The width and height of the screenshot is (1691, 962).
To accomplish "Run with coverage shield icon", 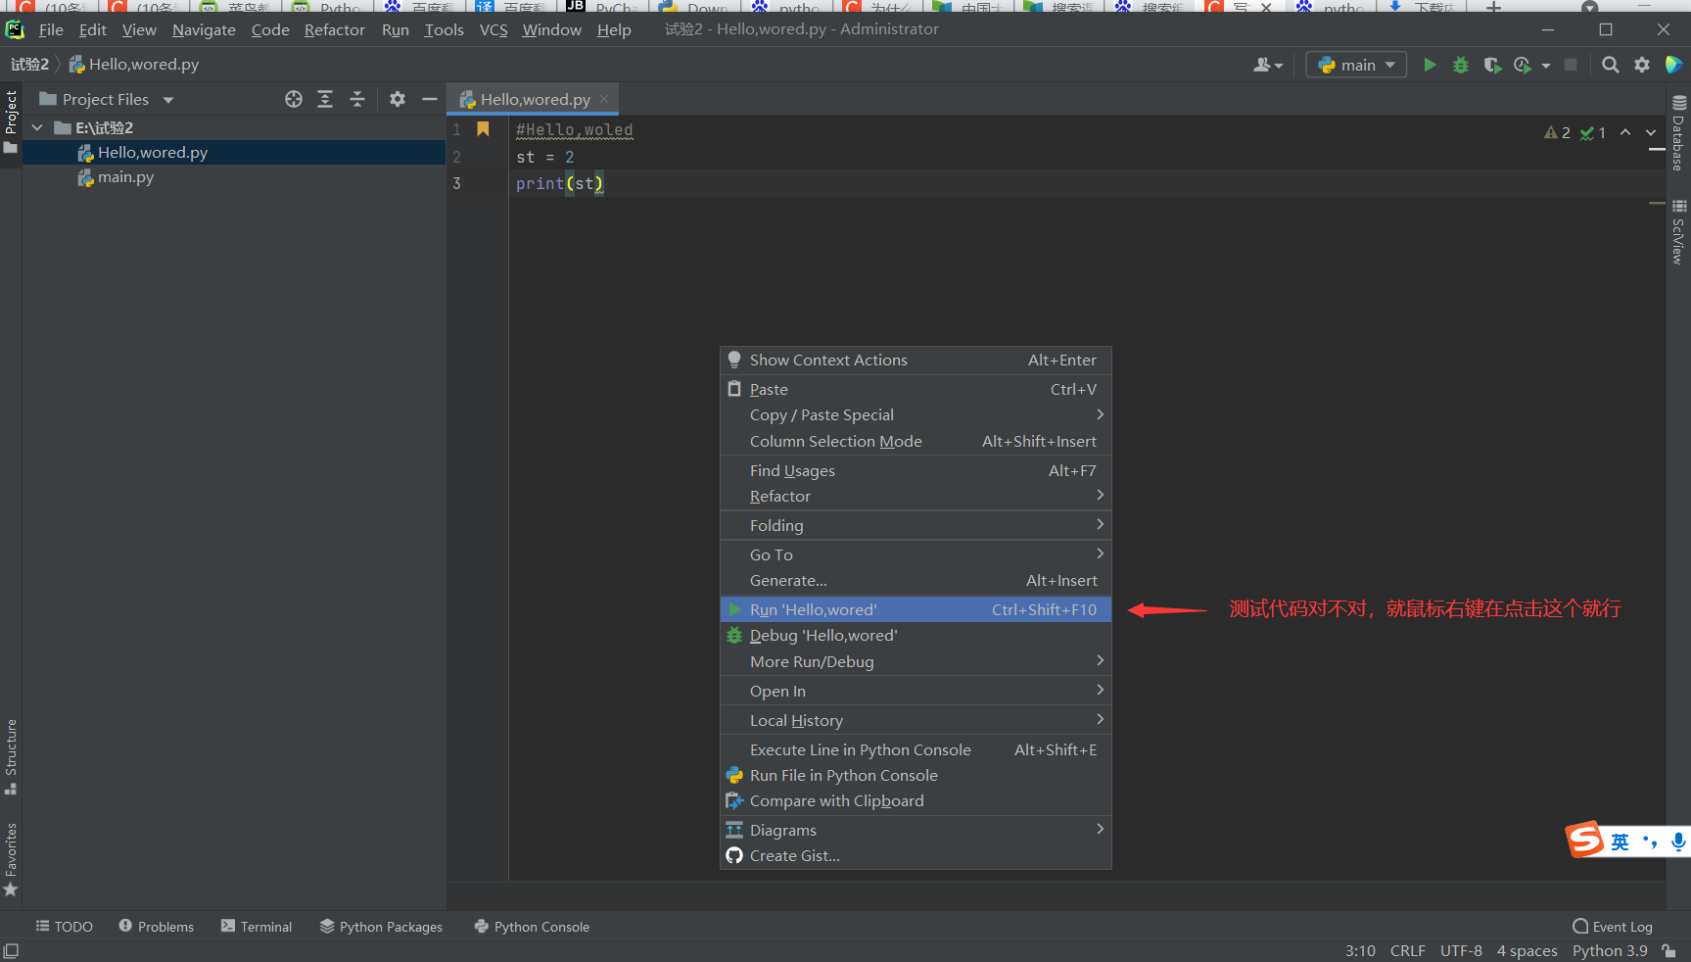I will point(1491,65).
